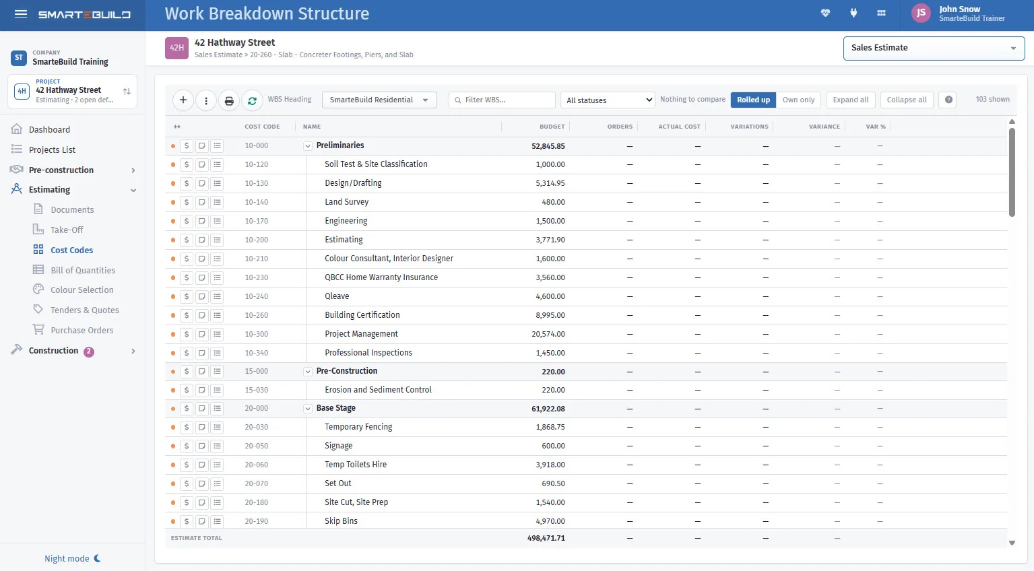Click status dot for Soil Test row
Screen dimensions: 1034x571
(x=173, y=165)
